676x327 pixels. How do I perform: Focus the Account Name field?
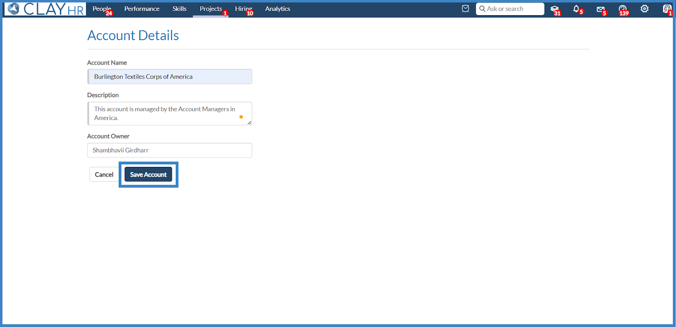(170, 76)
